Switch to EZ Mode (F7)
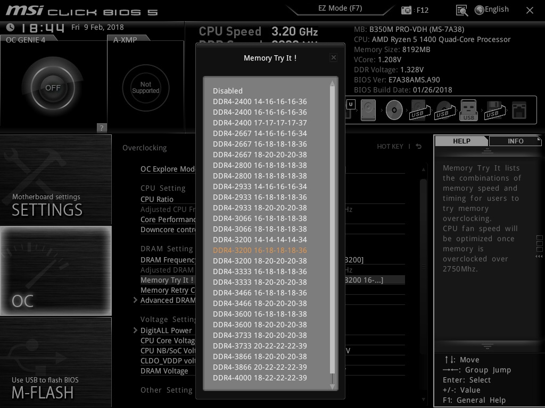This screenshot has width=545, height=408. pyautogui.click(x=340, y=8)
